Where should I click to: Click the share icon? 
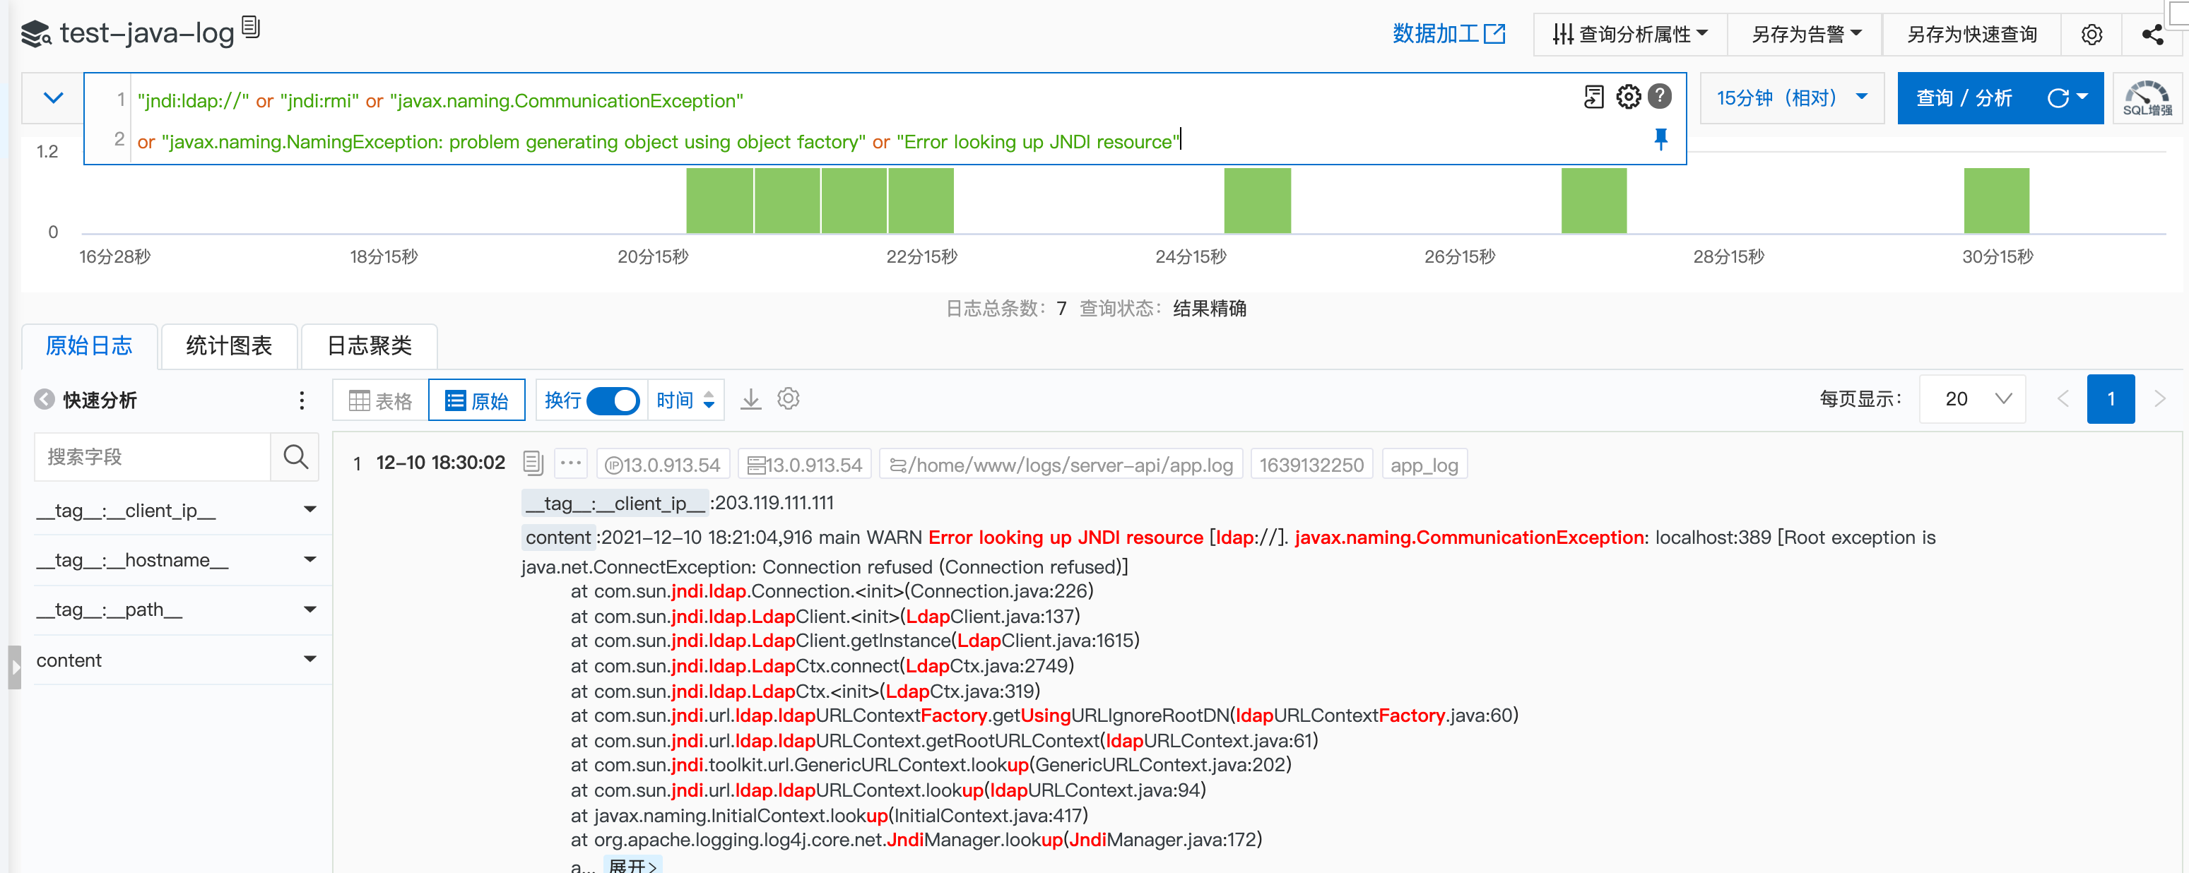click(2152, 34)
